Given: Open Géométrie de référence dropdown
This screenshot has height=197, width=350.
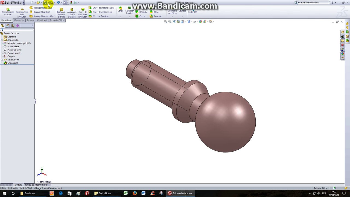Looking at the screenshot, I should [x=172, y=17].
